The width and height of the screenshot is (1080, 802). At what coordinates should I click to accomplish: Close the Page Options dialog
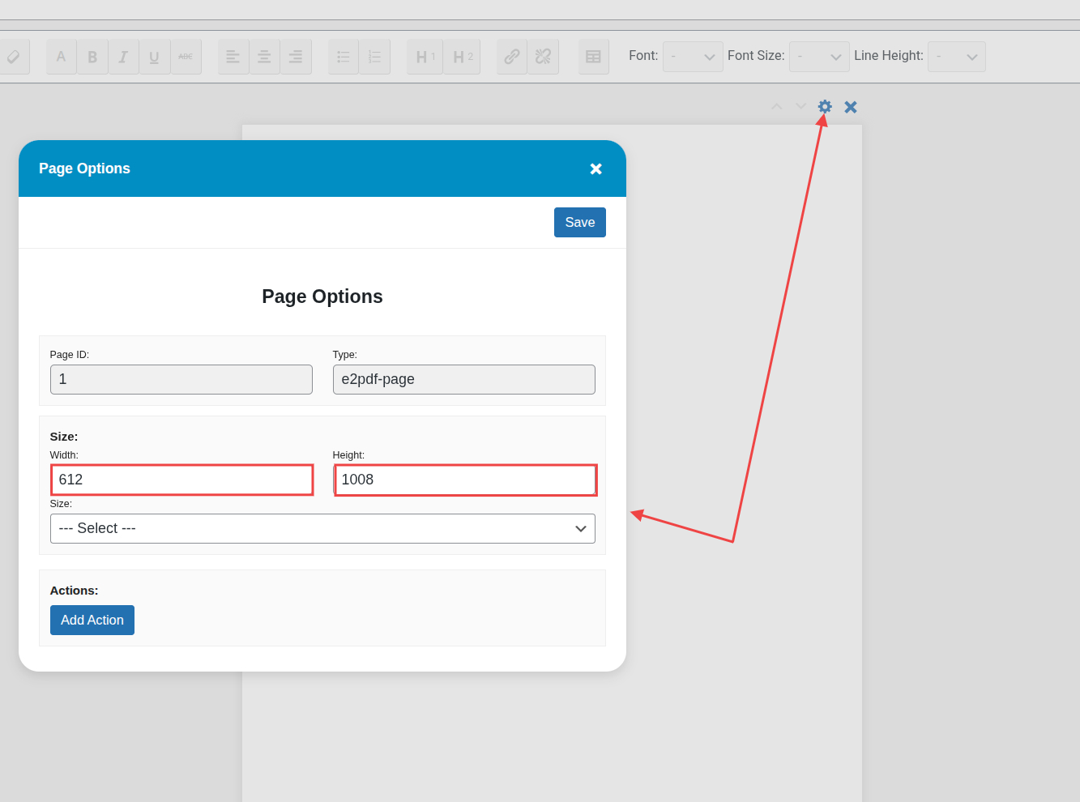[x=595, y=169]
